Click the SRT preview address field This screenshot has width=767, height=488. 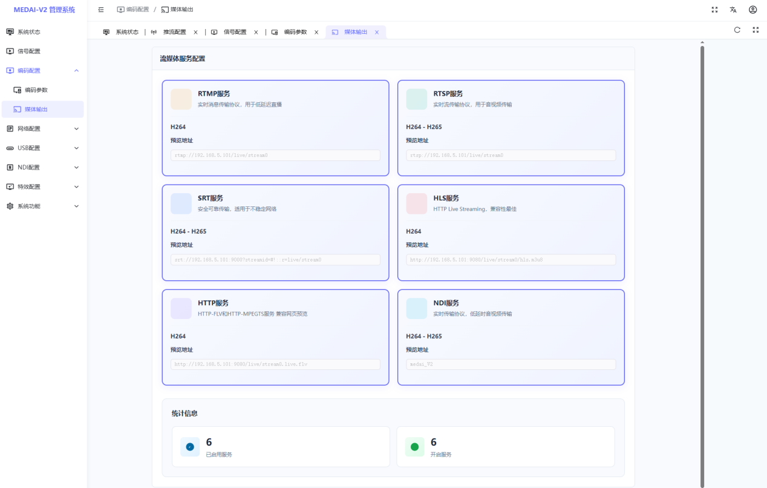coord(275,260)
